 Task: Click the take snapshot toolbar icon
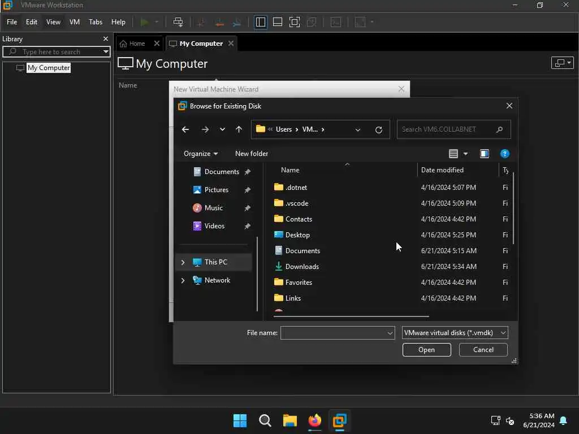[201, 22]
